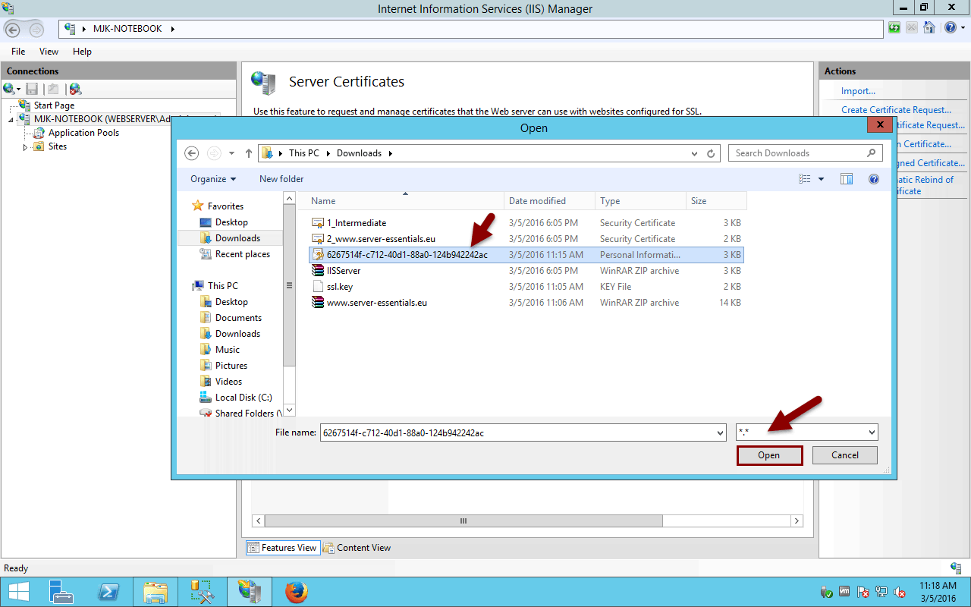Click the Open button
This screenshot has width=971, height=607.
point(769,455)
